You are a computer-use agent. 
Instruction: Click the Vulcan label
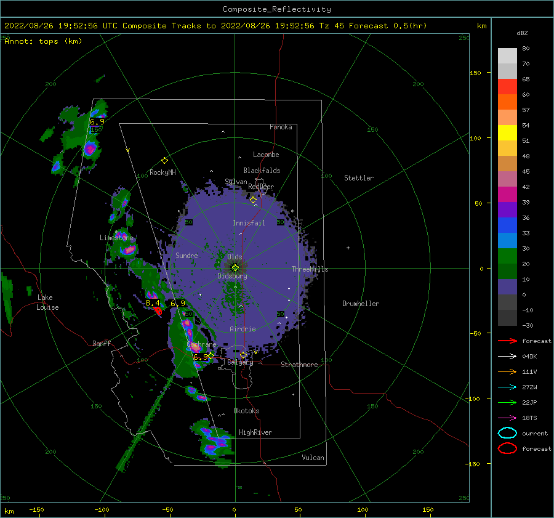click(x=313, y=458)
